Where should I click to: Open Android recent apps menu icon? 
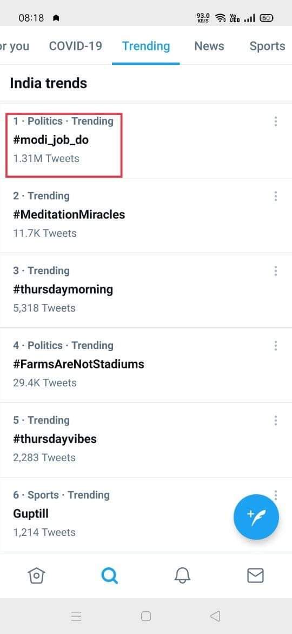76,616
